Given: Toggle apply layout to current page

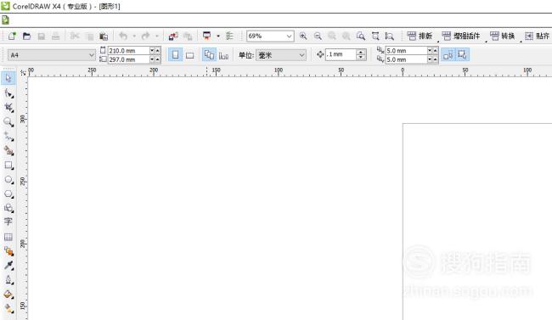Looking at the screenshot, I should [223, 55].
